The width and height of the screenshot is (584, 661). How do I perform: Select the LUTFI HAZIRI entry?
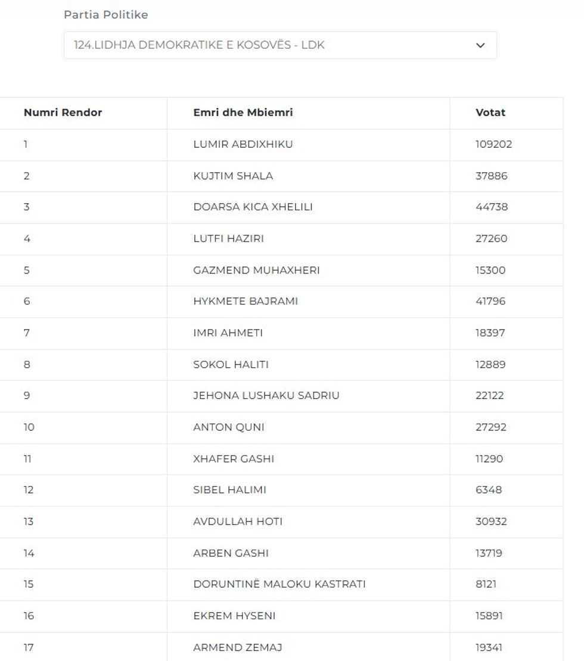[x=228, y=239]
